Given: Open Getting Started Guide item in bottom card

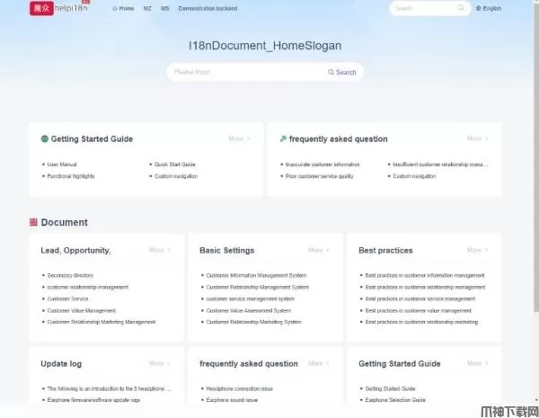Looking at the screenshot, I should click(x=390, y=388).
